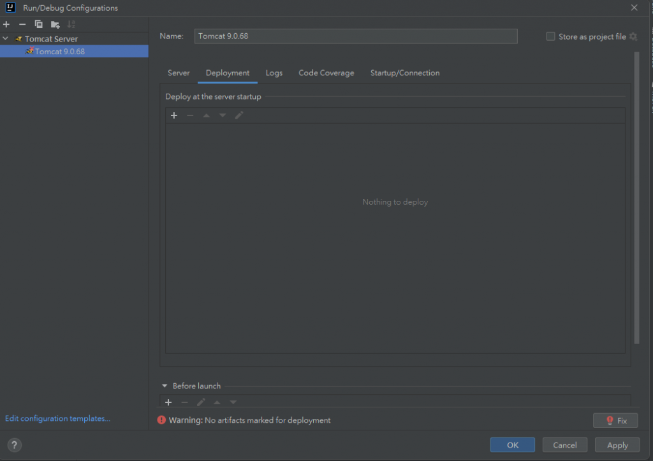
Task: Confirm with the OK button
Action: [513, 445]
